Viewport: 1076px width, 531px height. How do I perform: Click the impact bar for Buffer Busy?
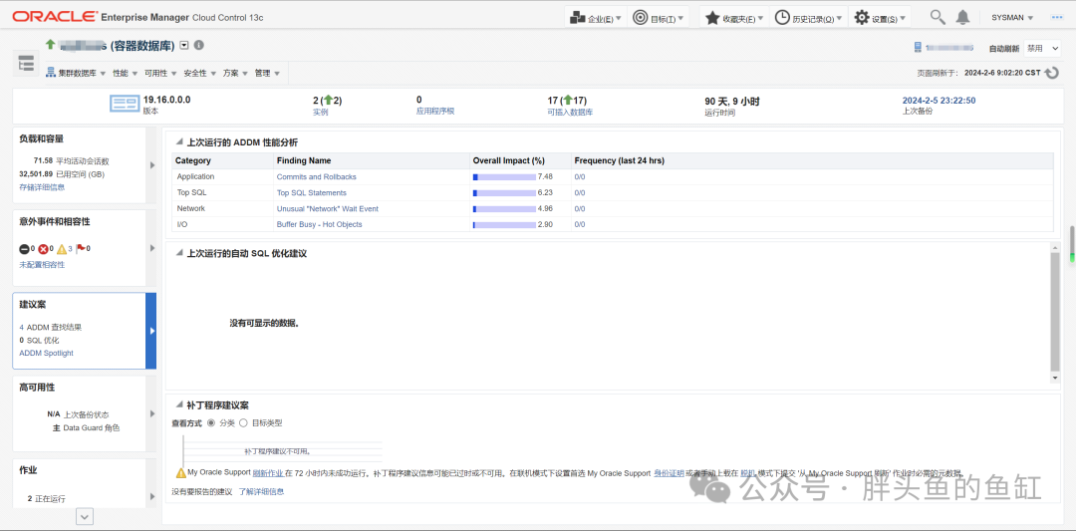pos(504,224)
